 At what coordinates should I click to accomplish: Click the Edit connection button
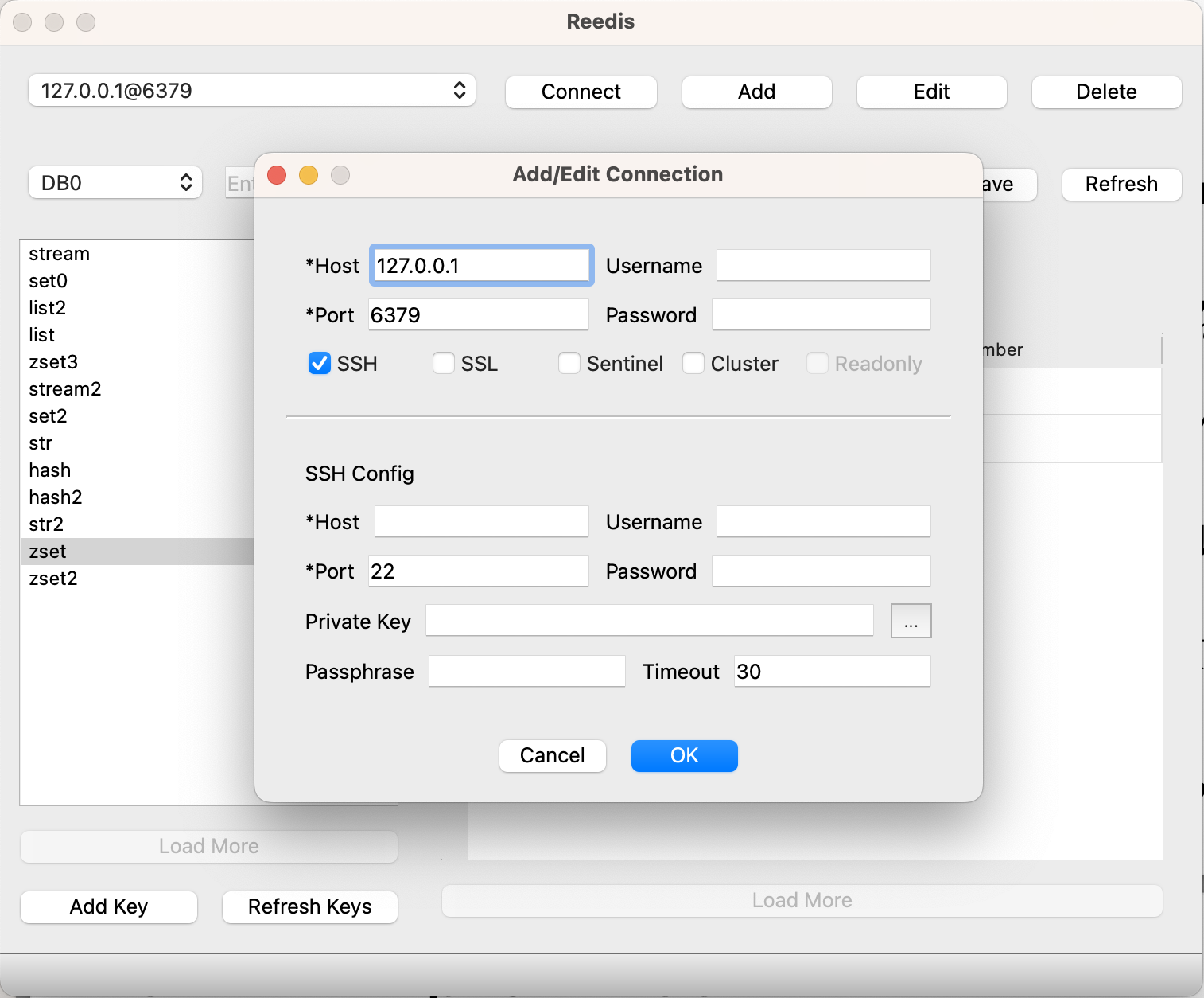[932, 92]
